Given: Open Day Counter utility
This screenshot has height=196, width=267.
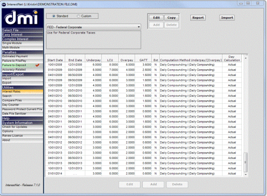Looking at the screenshot, I should coord(22,105).
